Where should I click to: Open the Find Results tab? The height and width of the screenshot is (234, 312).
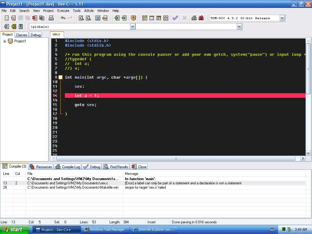(116, 167)
